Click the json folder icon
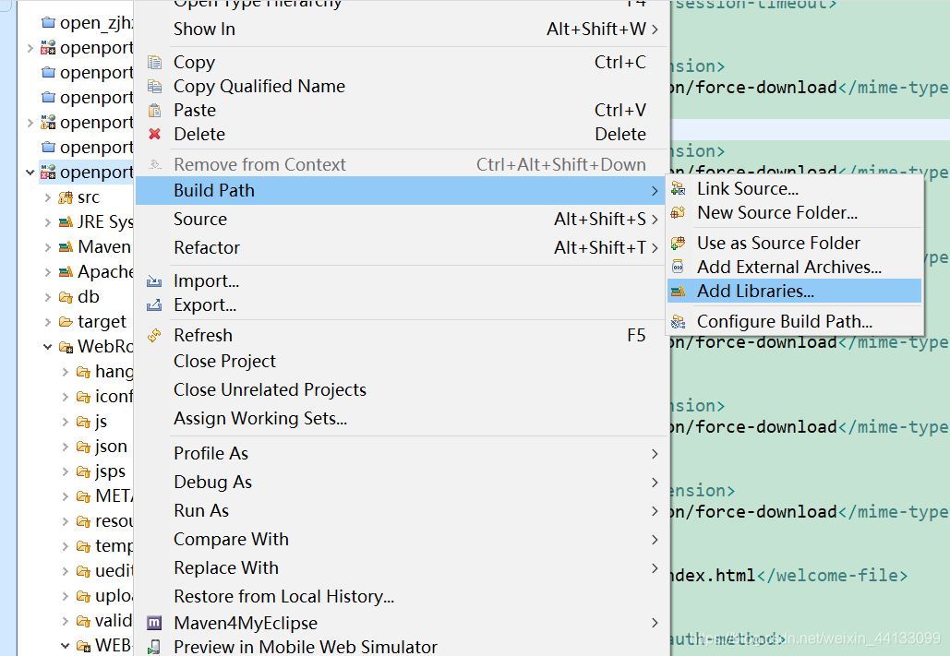This screenshot has width=950, height=656. click(83, 447)
